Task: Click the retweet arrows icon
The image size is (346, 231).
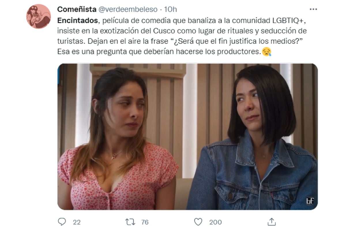Action: (x=130, y=222)
